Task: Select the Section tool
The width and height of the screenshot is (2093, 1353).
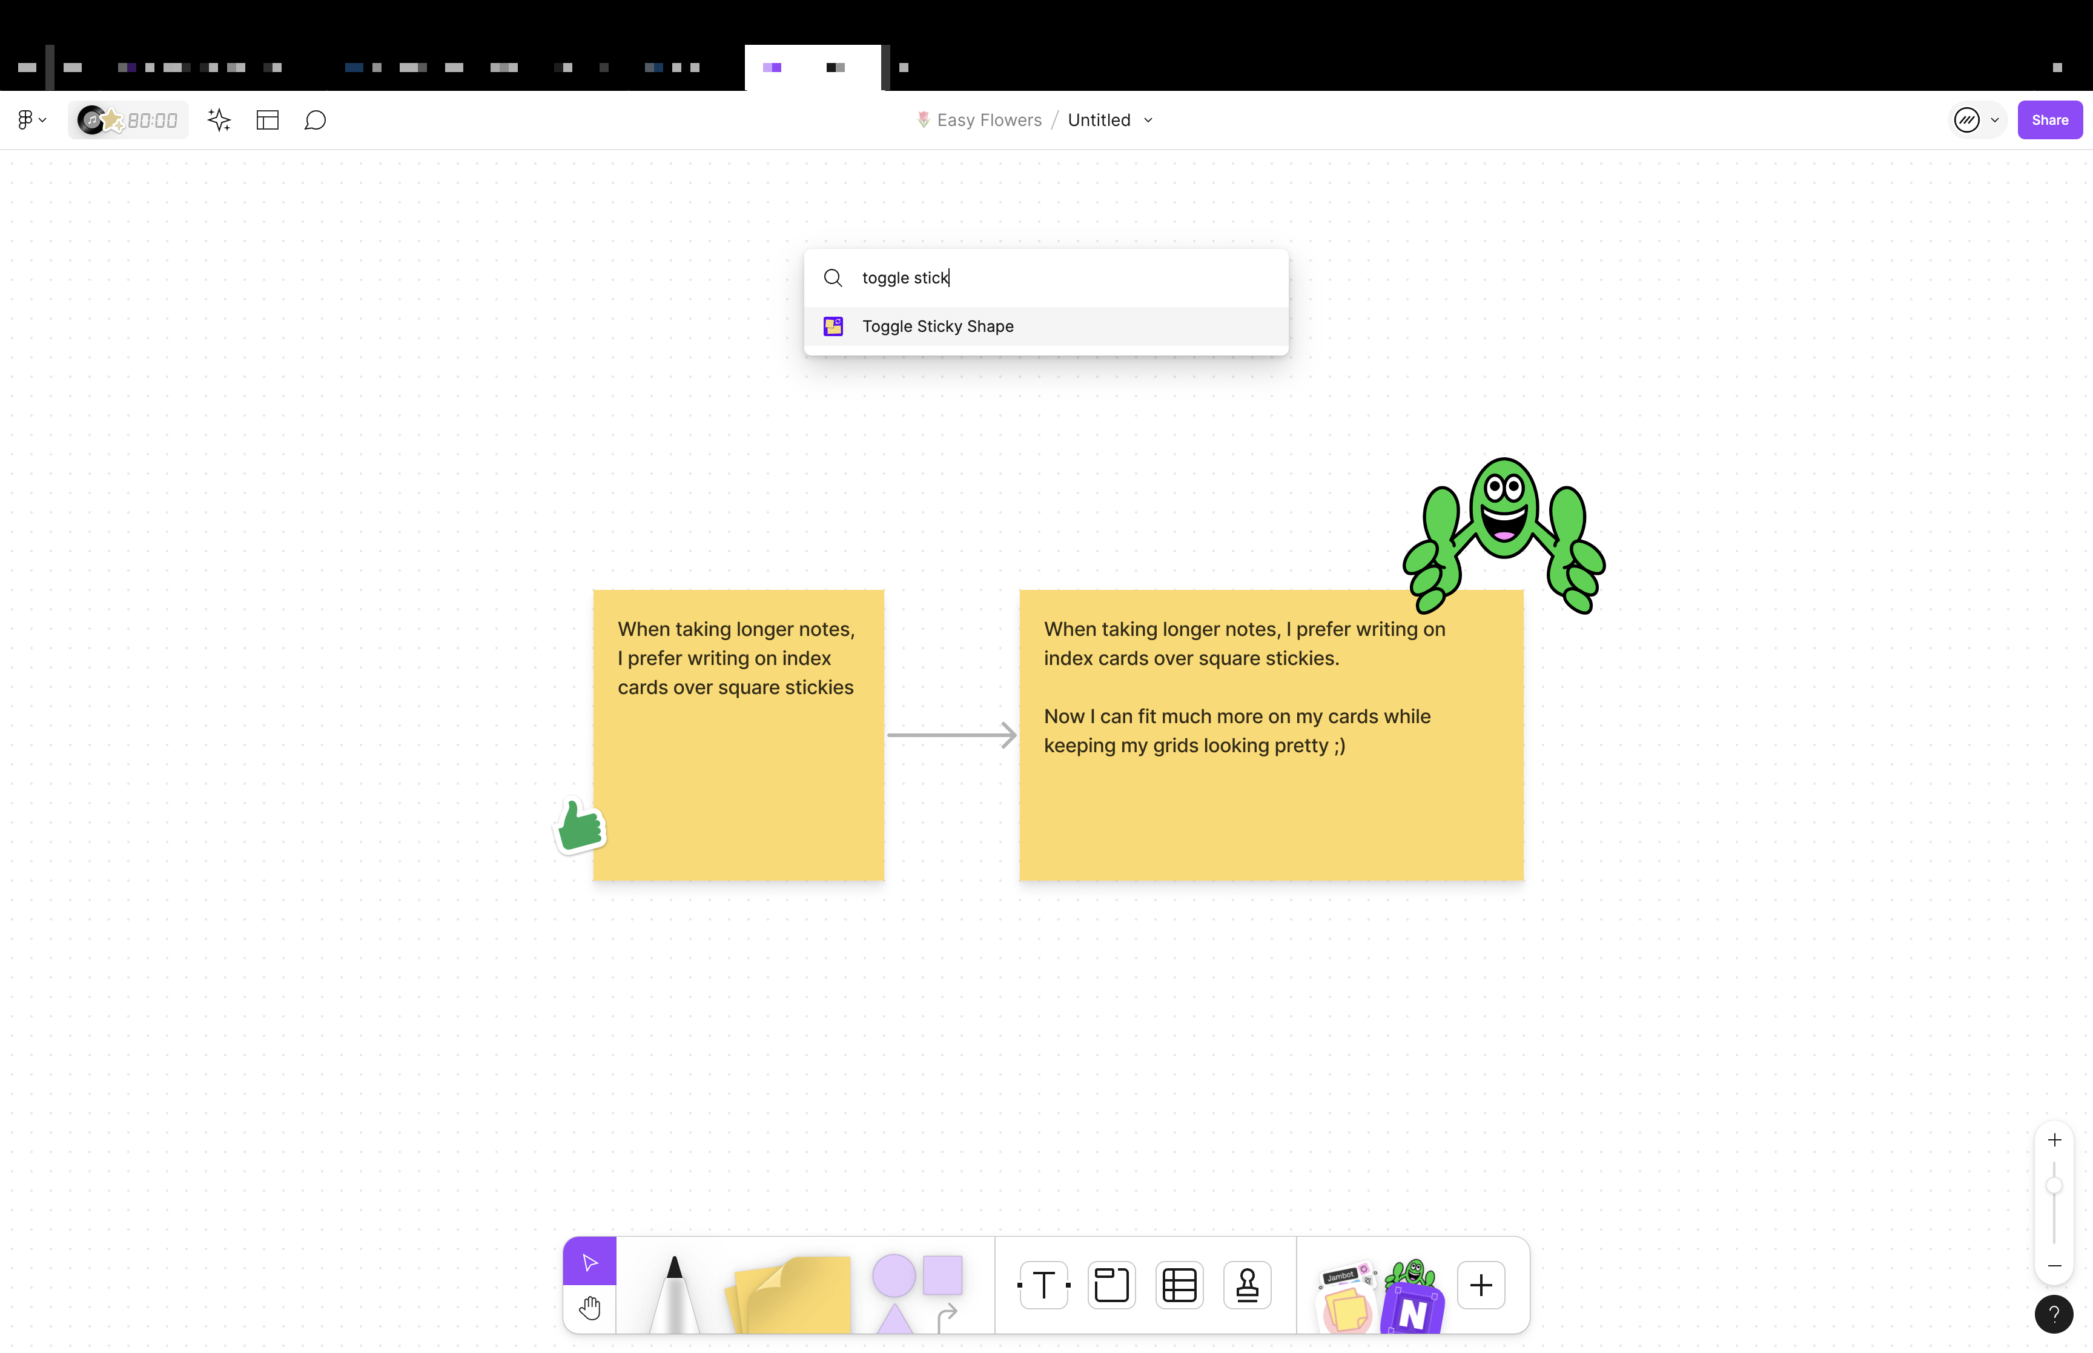Action: [1111, 1285]
